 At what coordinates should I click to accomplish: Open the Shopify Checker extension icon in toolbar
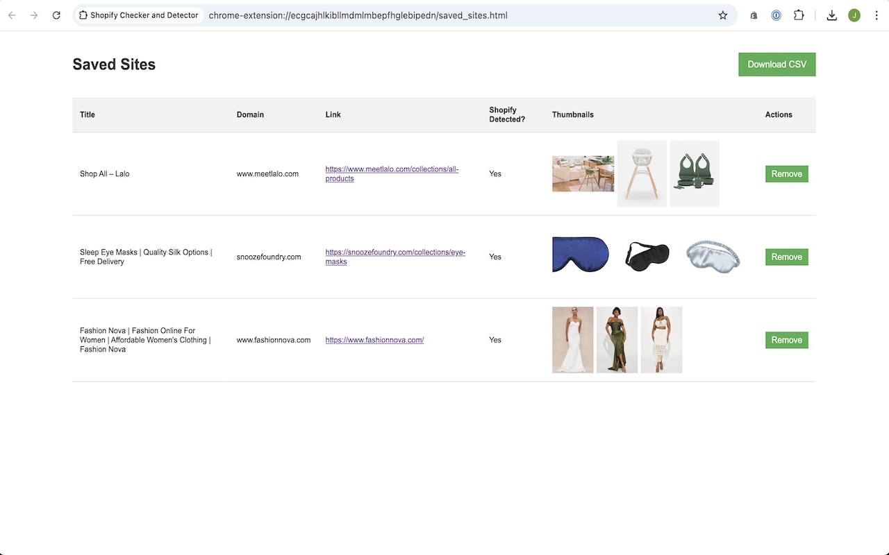click(754, 15)
